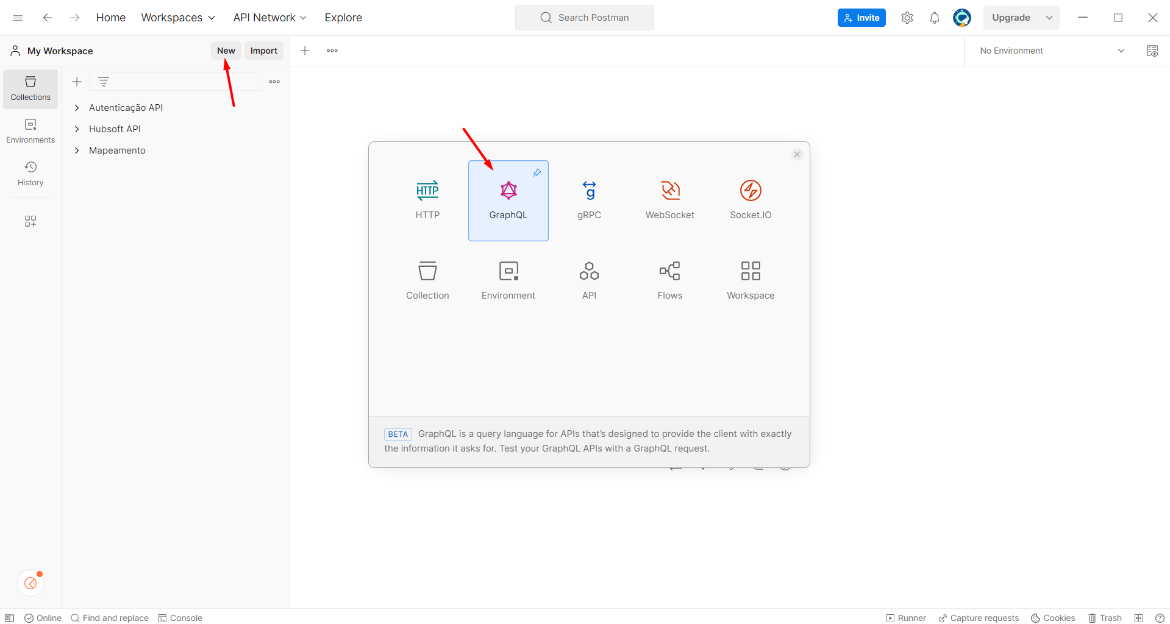Open the History sidebar tab
Viewport: 1170px width, 624px height.
pyautogui.click(x=30, y=174)
